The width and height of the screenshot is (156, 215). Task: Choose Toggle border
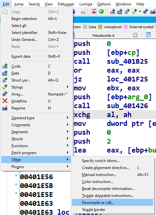[x=112, y=210]
